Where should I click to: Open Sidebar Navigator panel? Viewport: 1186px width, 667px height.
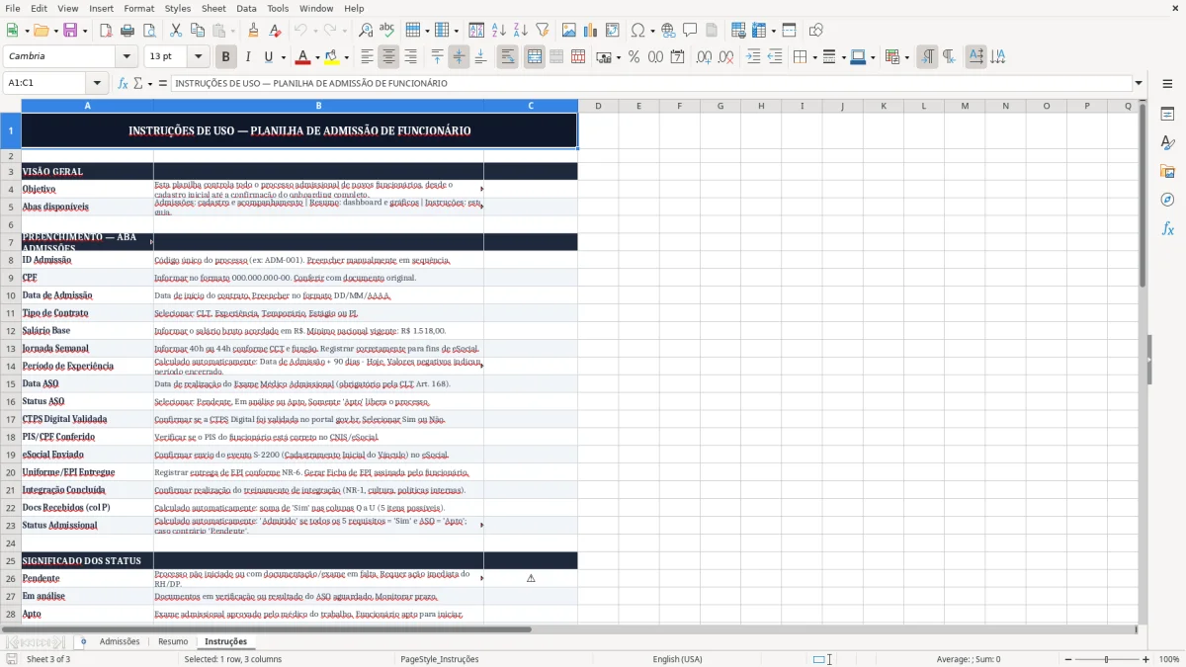1167,200
